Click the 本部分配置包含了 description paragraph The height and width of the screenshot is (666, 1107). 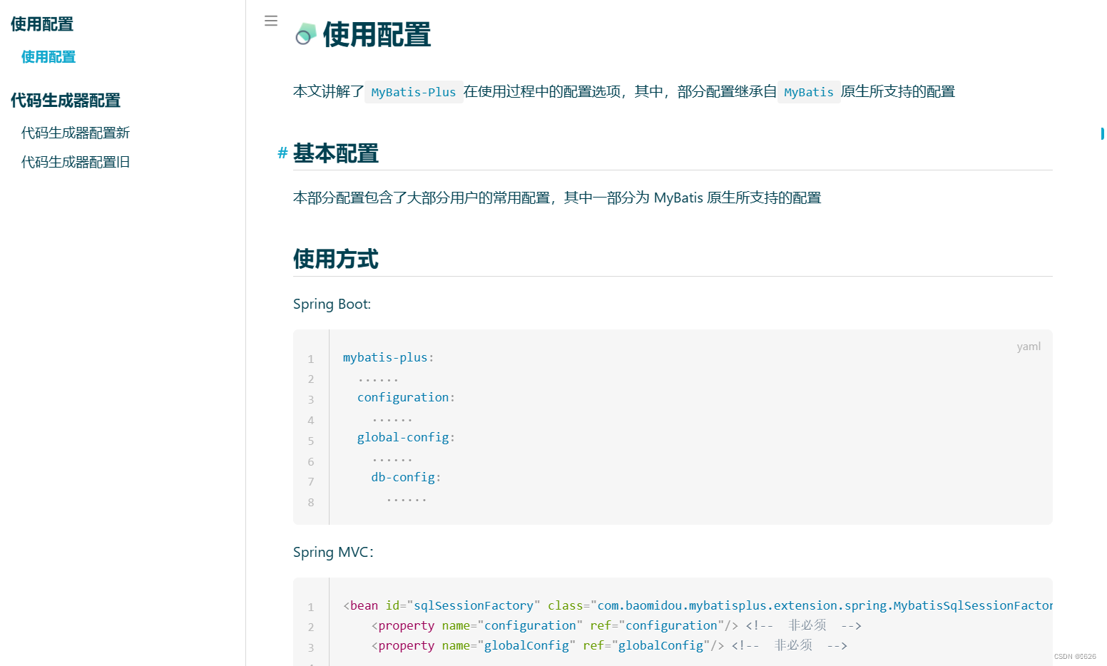[557, 198]
